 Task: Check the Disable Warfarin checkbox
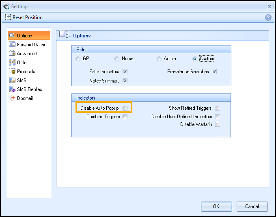point(218,124)
